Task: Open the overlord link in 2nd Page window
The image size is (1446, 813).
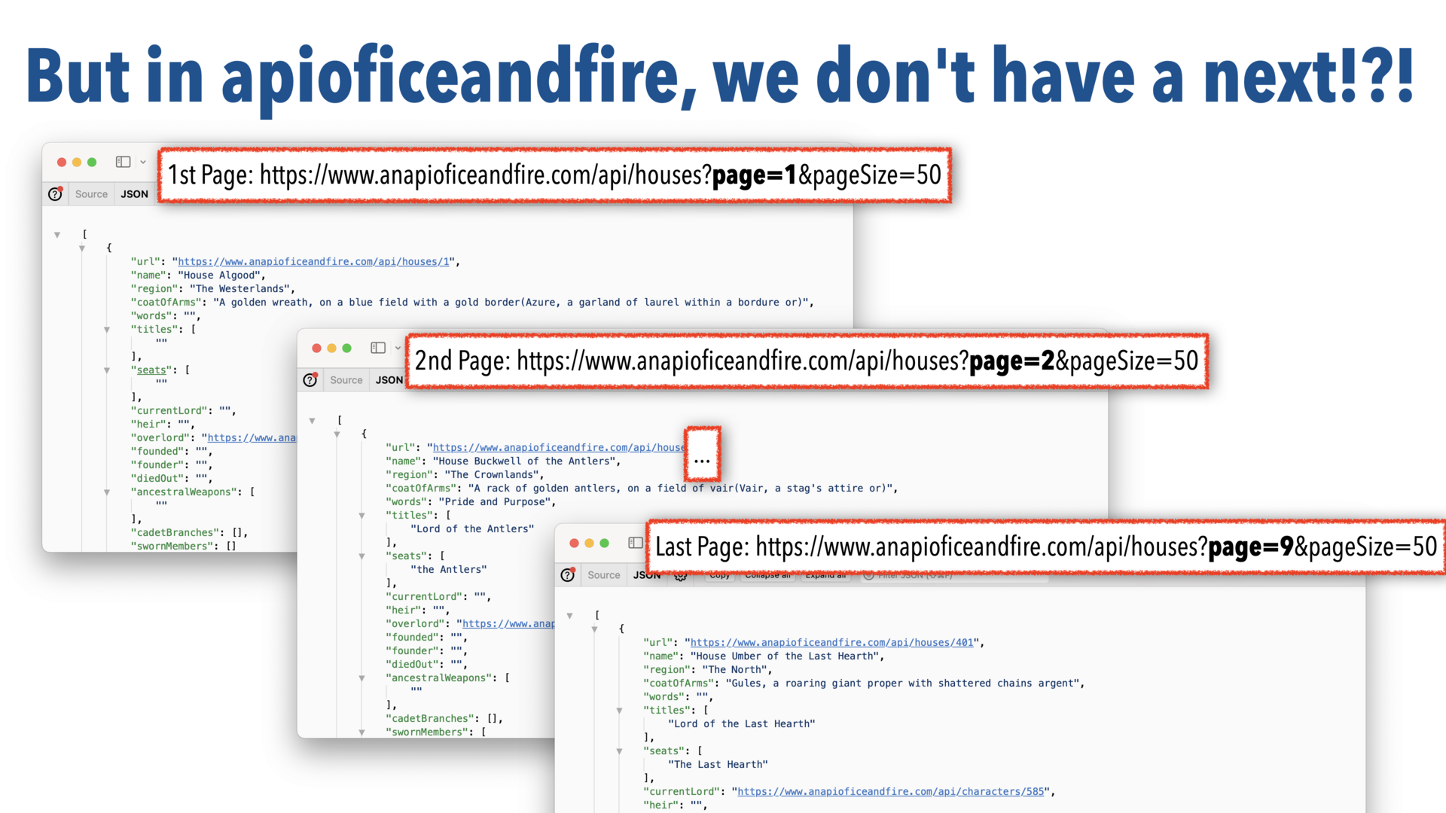Action: (508, 624)
